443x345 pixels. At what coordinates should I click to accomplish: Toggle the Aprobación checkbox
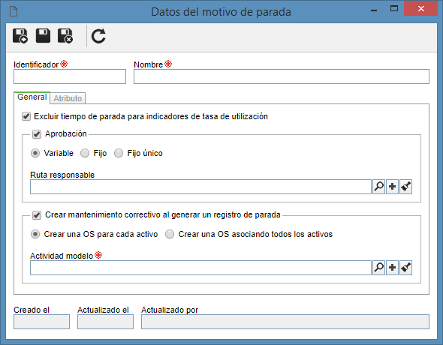pyautogui.click(x=37, y=134)
